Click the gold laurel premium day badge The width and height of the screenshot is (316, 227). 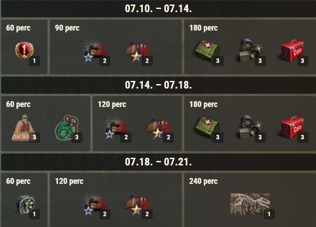(24, 50)
